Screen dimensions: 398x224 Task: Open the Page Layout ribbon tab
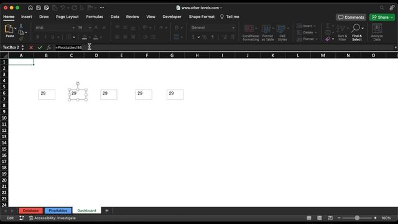pos(67,17)
